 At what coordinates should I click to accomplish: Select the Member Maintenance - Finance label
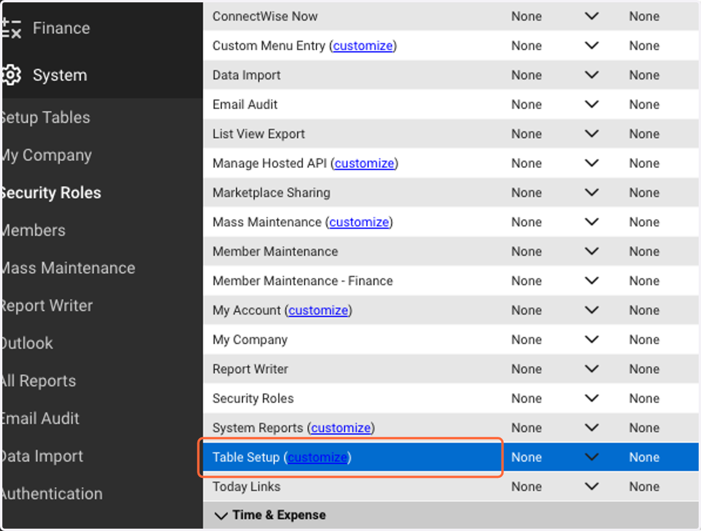303,281
